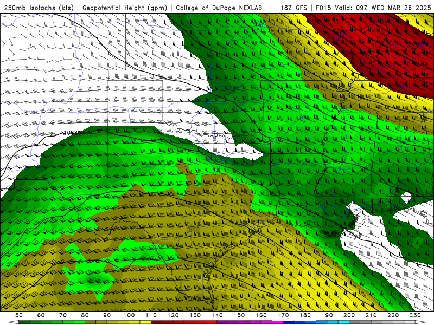
Task: Click the 180 value on the color scale
Action: coord(305,315)
